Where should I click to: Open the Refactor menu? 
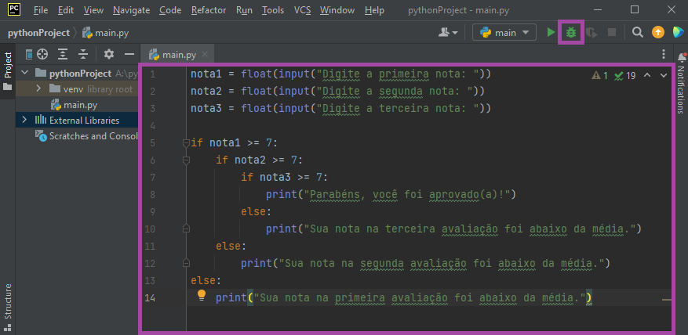pos(209,10)
